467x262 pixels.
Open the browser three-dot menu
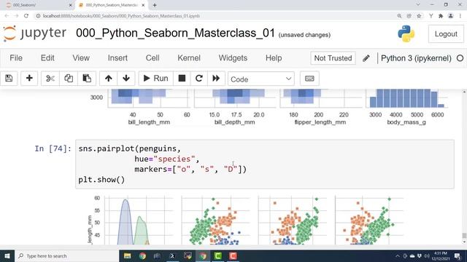[x=460, y=16]
